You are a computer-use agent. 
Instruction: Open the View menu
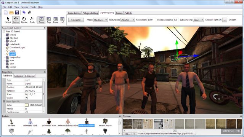coord(16,7)
